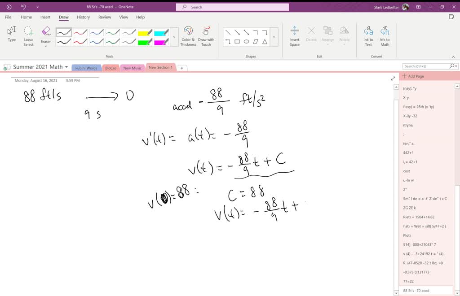Activate the red pen
The width and height of the screenshot is (460, 296).
[80, 32]
